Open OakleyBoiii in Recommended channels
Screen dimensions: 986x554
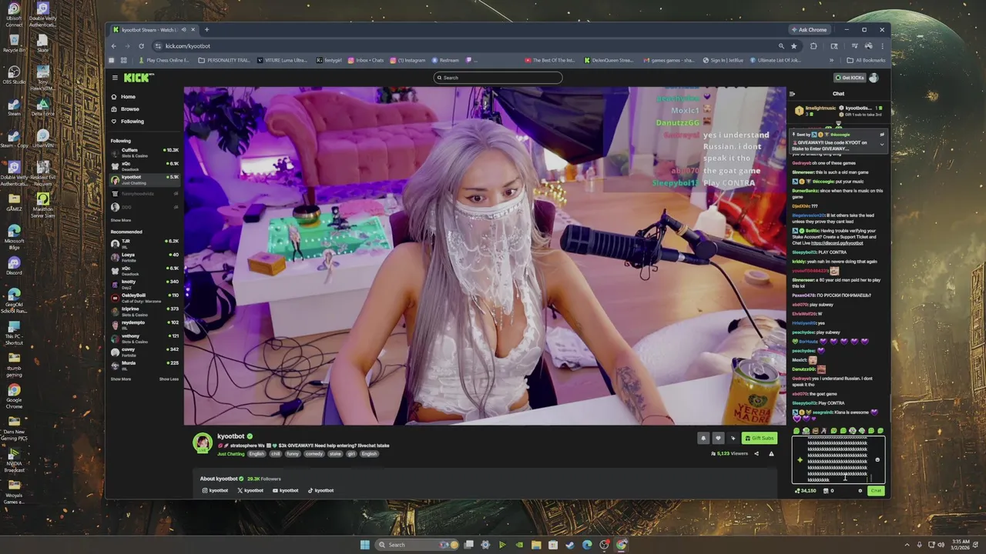(145, 296)
